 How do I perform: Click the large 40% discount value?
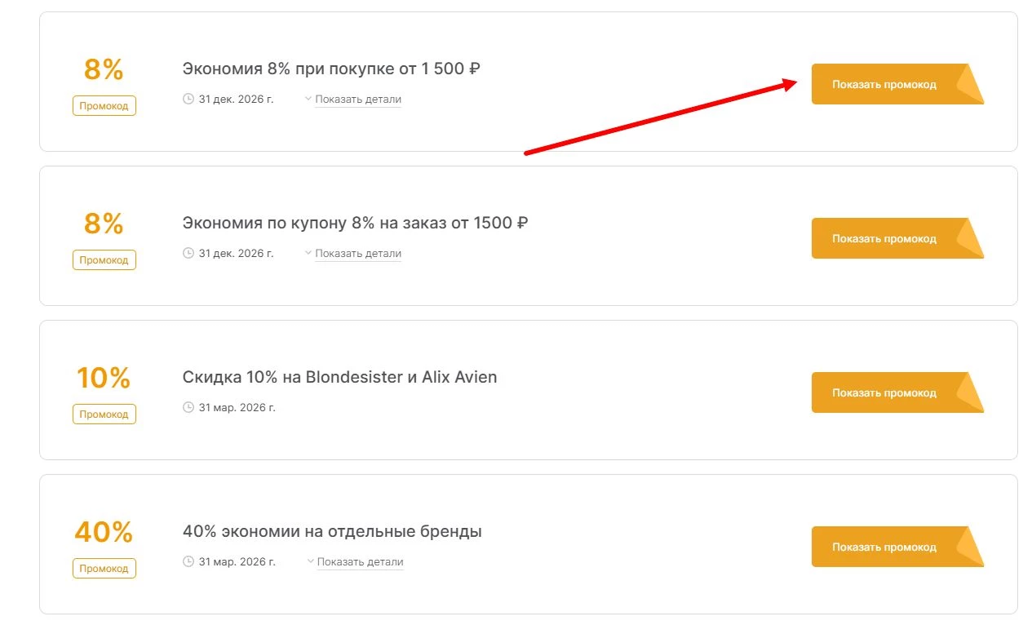tap(104, 533)
